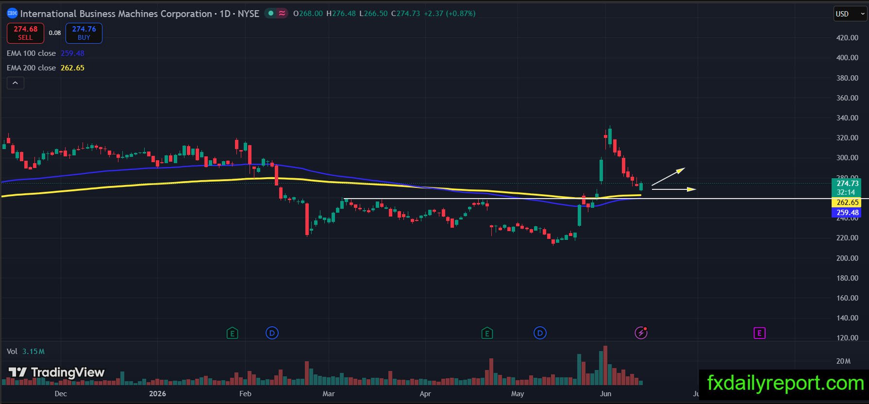
Task: Click the close price C274.73 value
Action: tap(405, 14)
